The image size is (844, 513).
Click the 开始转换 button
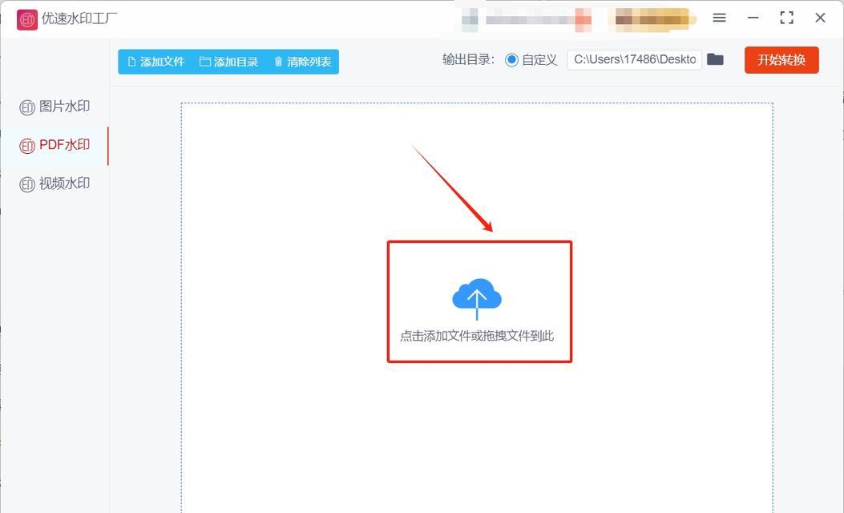point(781,60)
